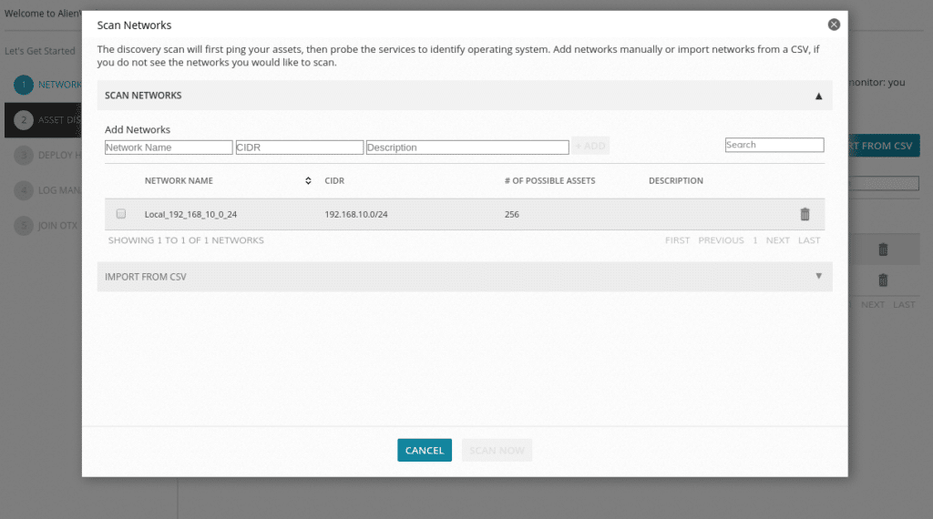Click the step 1 circle in the sidebar

[25, 85]
